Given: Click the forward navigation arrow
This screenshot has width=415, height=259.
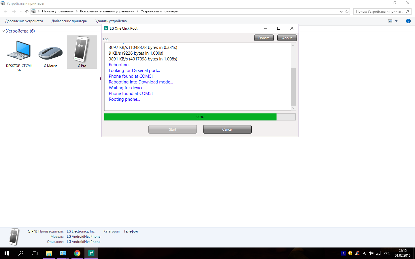Looking at the screenshot, I should (x=14, y=12).
